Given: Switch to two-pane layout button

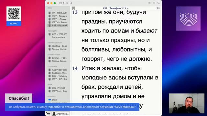Looking at the screenshot, I should (61, 3).
